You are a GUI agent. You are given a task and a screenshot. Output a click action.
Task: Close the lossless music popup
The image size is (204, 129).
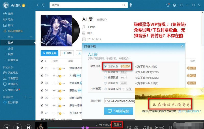[202, 90]
